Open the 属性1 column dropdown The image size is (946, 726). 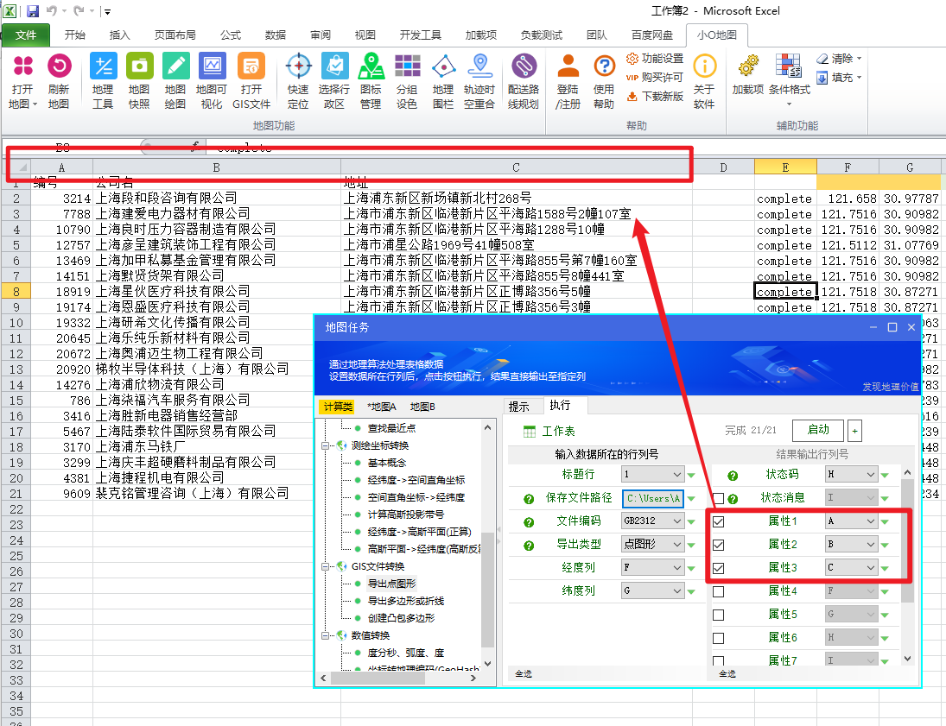(851, 521)
